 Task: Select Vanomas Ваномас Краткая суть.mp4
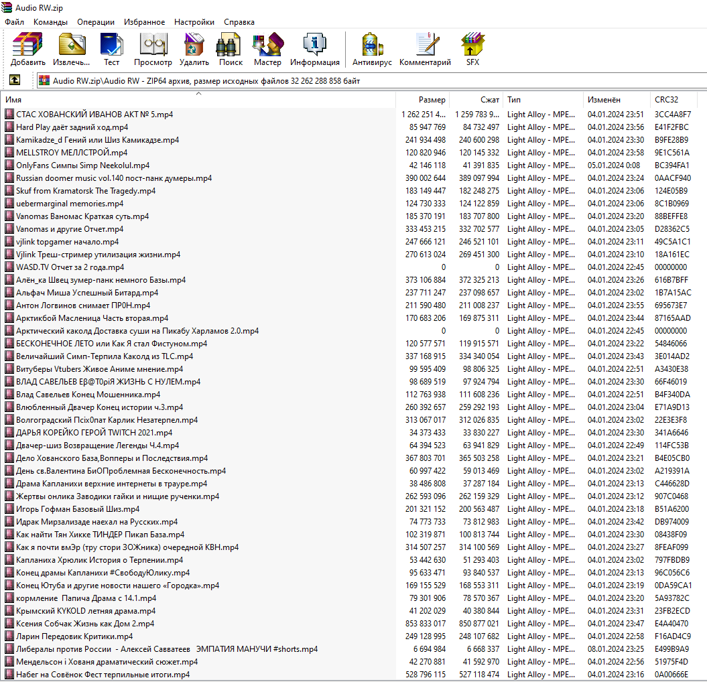pos(82,216)
